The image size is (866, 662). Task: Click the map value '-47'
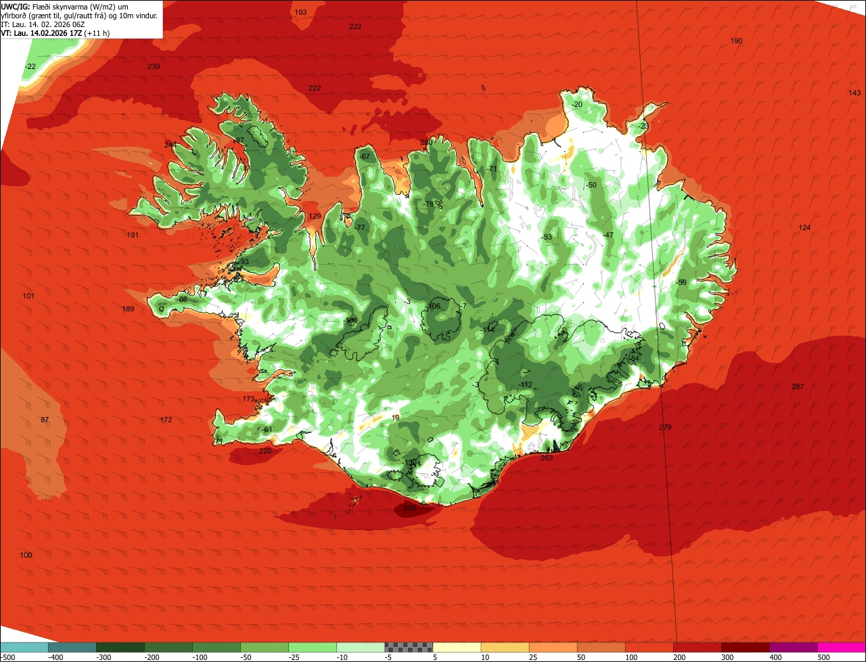click(x=608, y=235)
